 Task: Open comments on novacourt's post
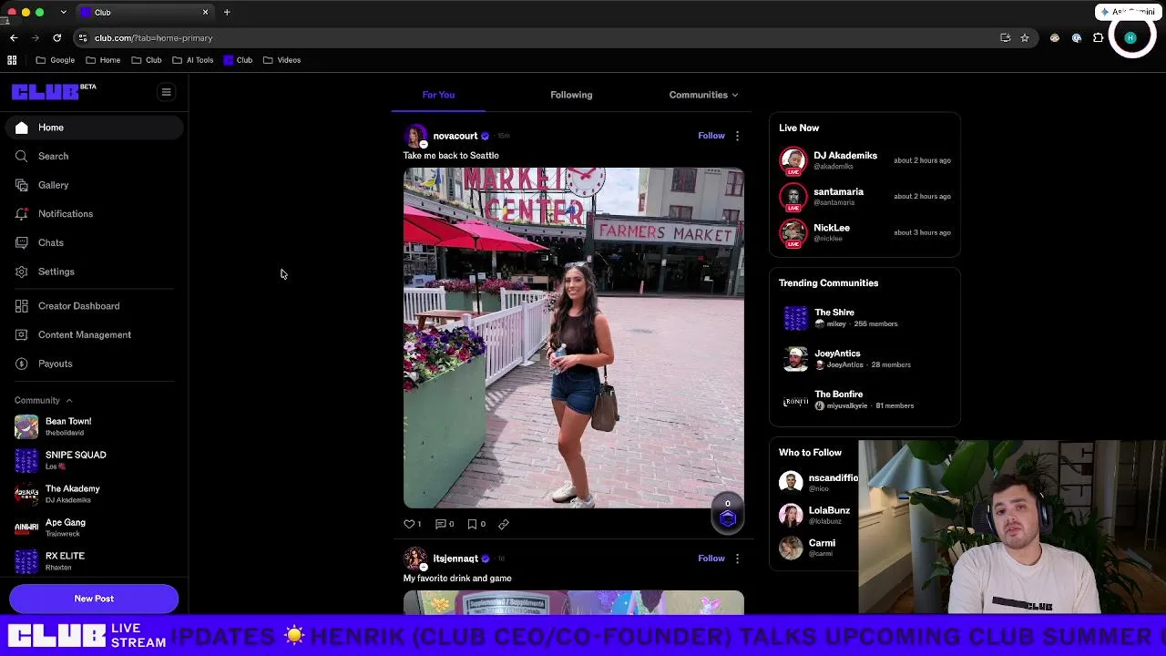[x=441, y=524]
